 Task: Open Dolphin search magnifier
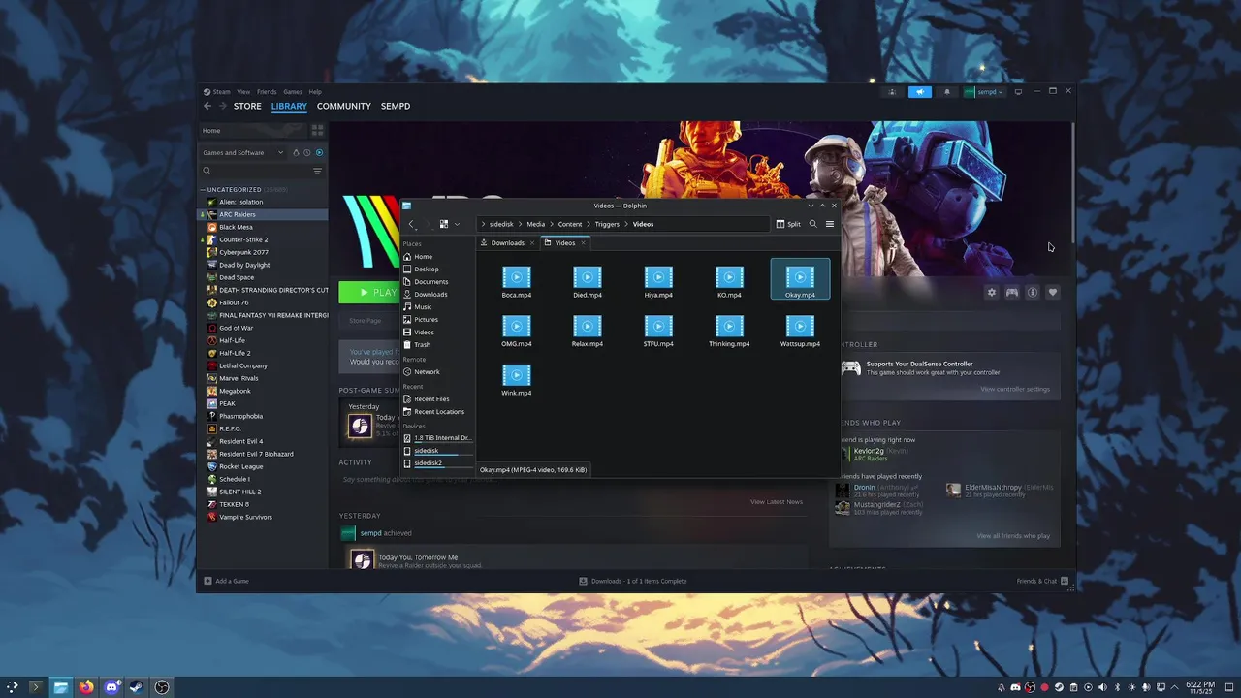812,224
